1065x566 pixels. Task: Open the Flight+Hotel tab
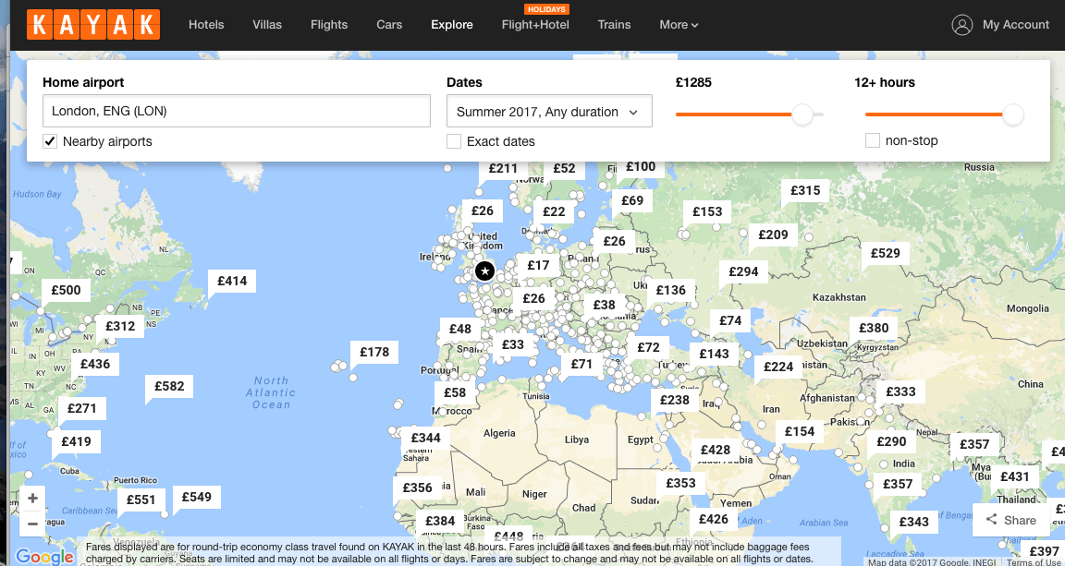pyautogui.click(x=535, y=24)
